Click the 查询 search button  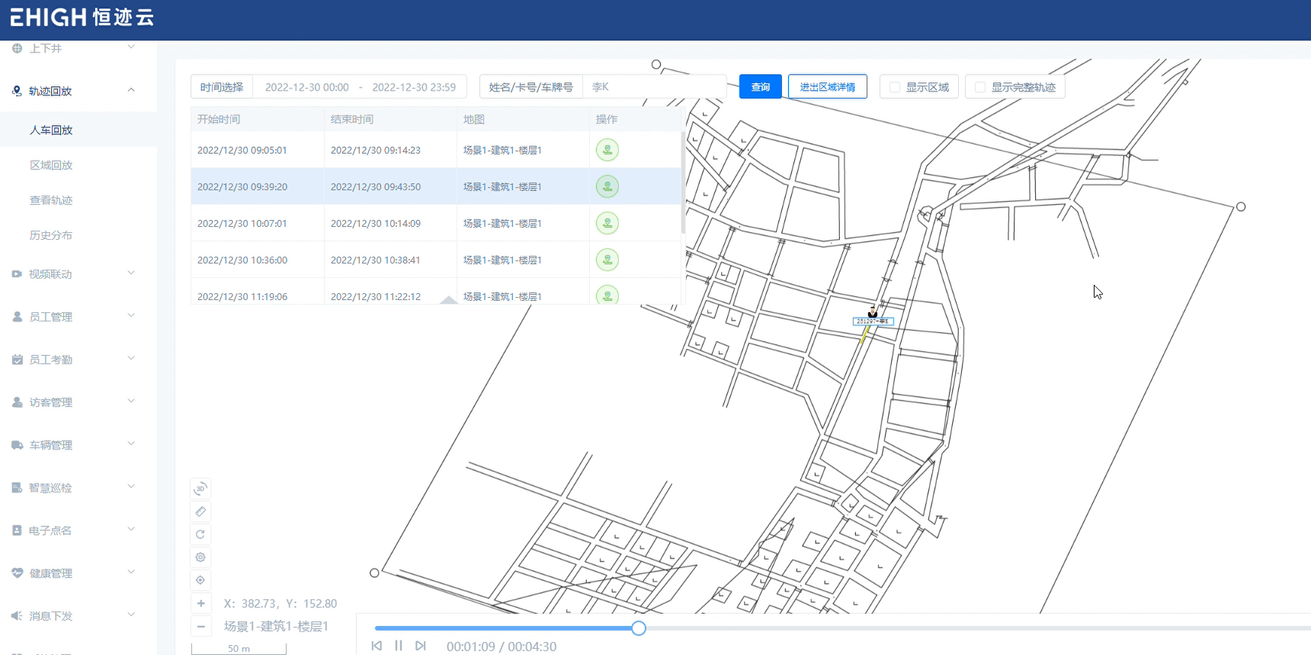760,87
